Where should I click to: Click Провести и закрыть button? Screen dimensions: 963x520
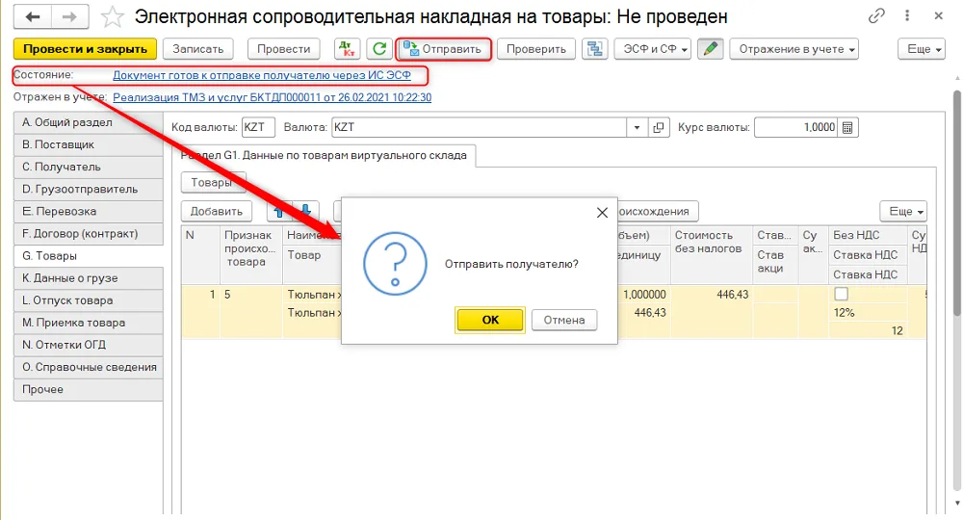click(85, 49)
